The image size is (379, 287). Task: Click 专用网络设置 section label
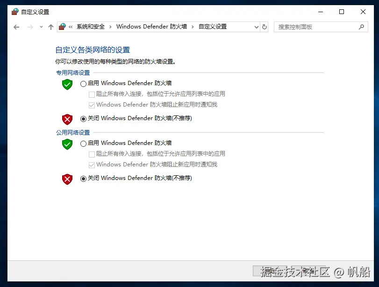click(x=73, y=72)
